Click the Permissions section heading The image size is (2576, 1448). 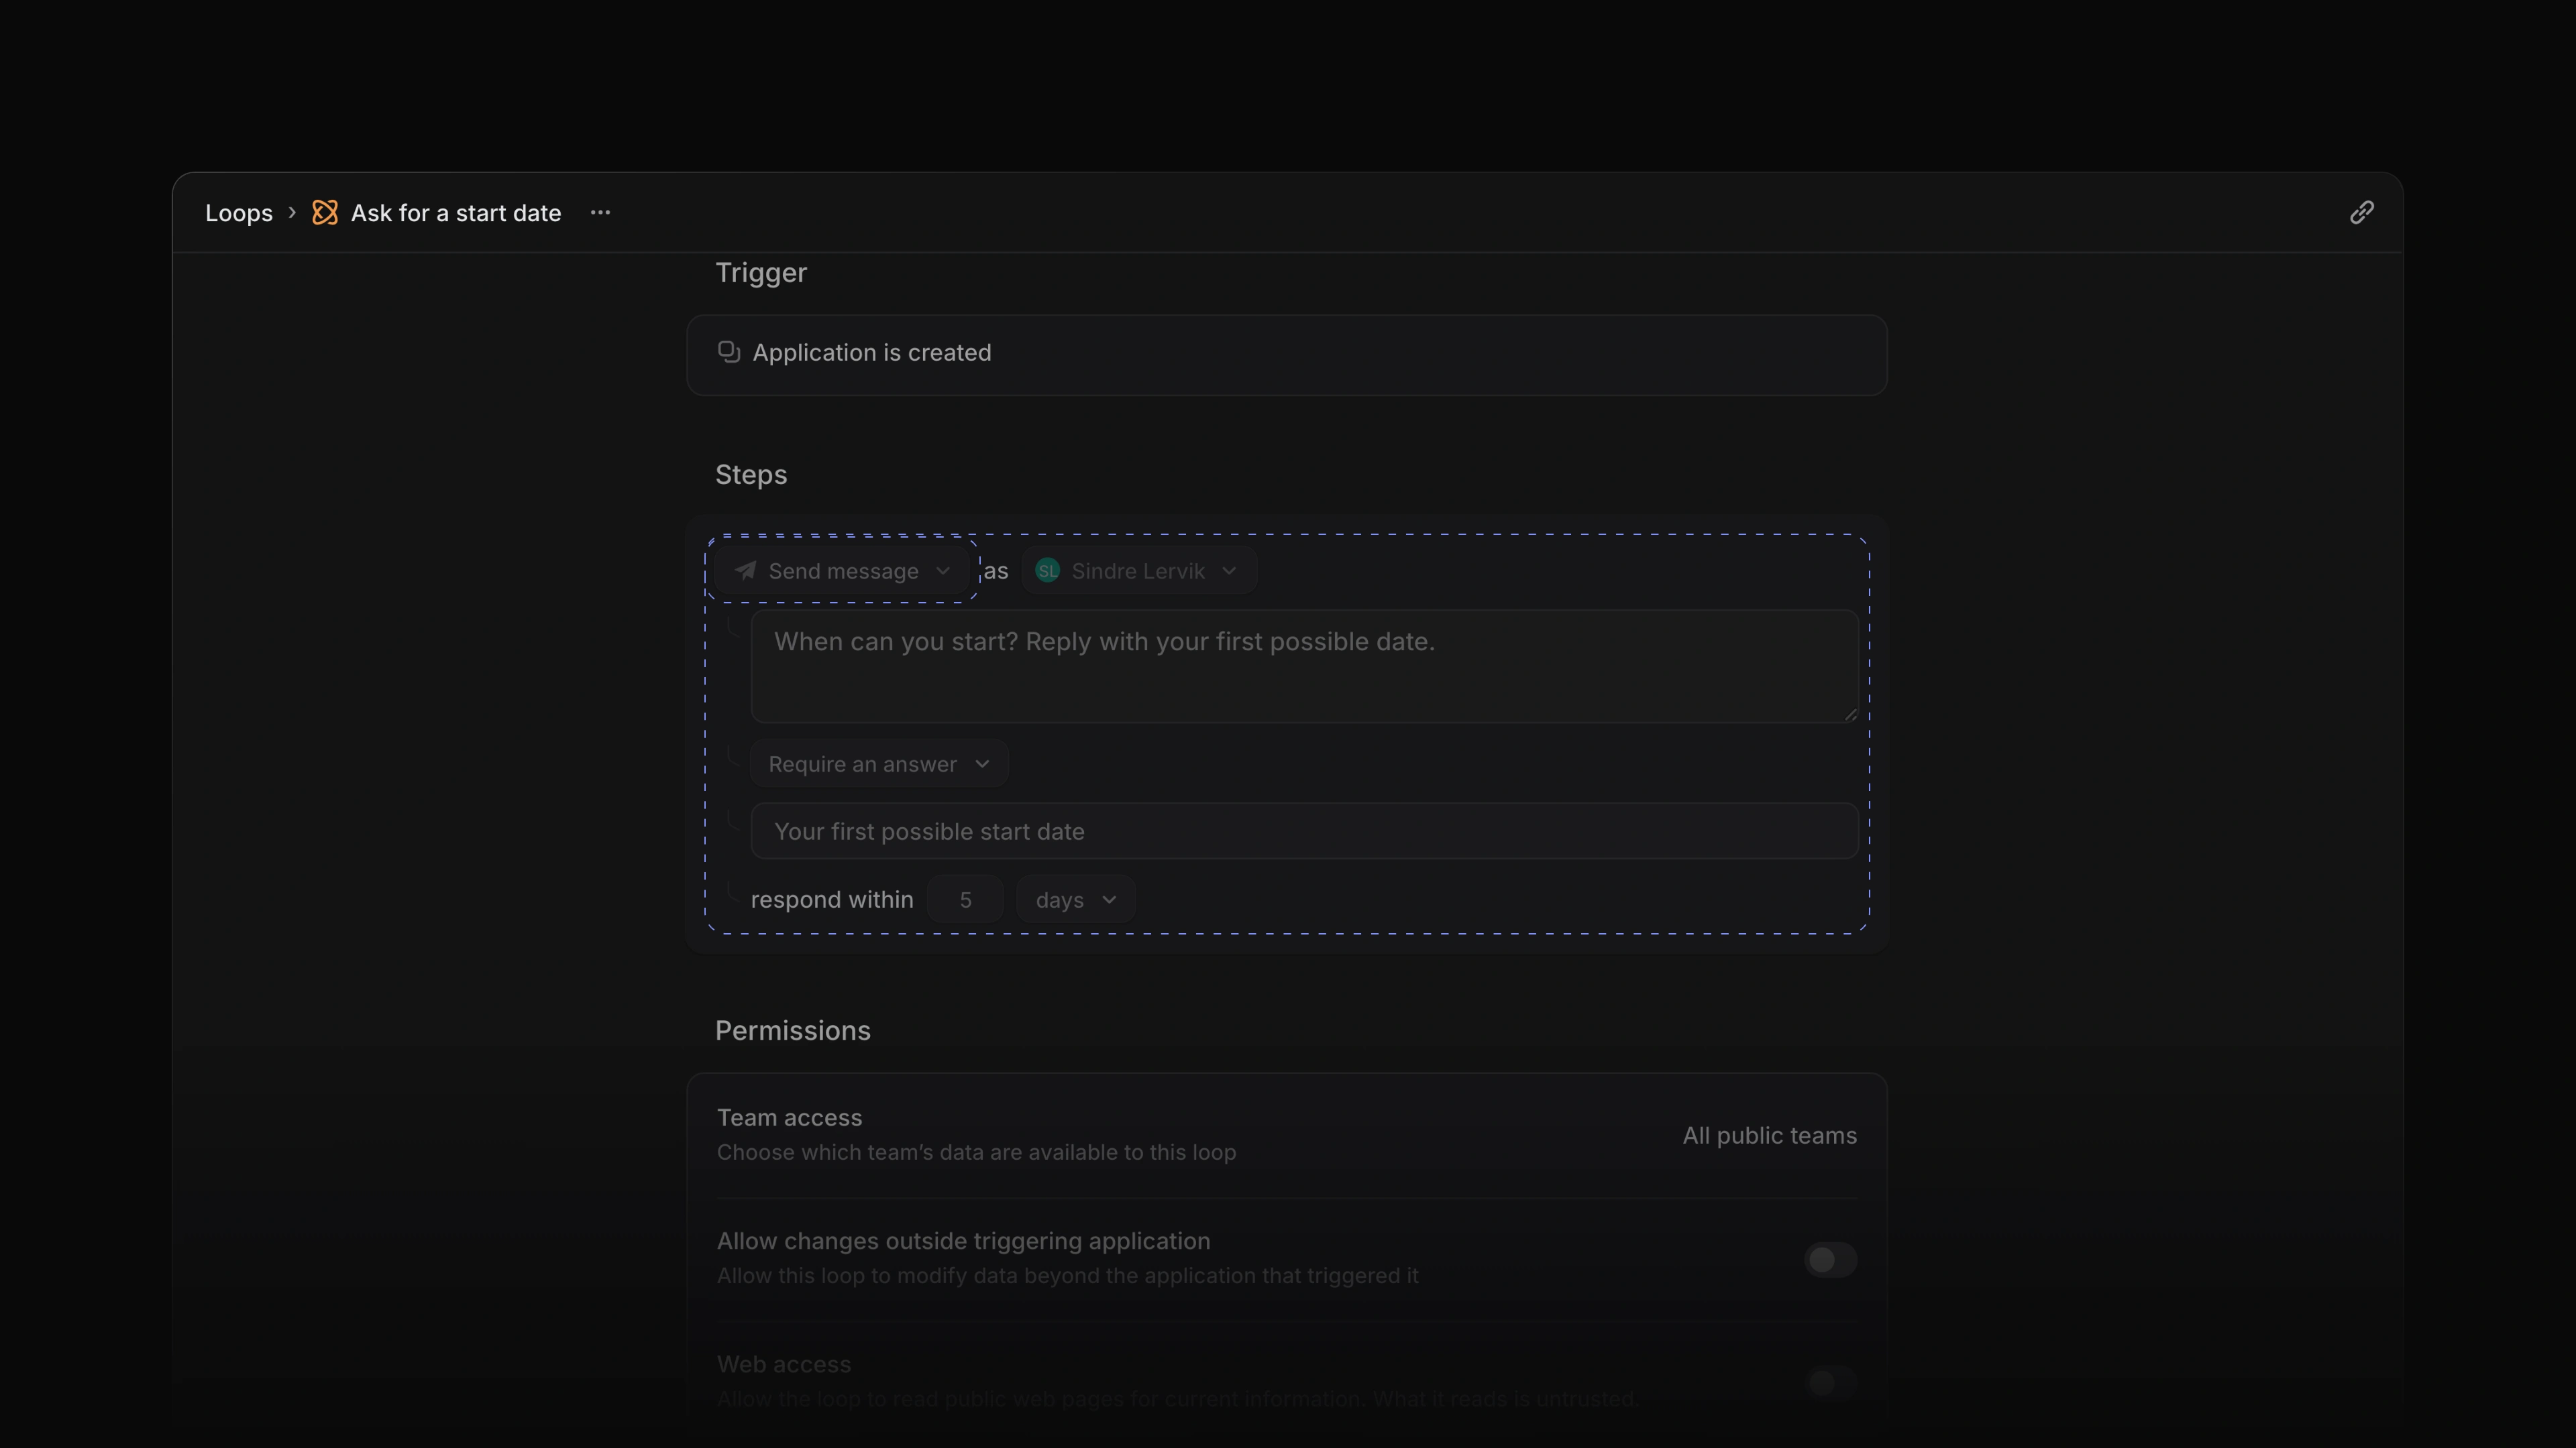[x=793, y=1031]
